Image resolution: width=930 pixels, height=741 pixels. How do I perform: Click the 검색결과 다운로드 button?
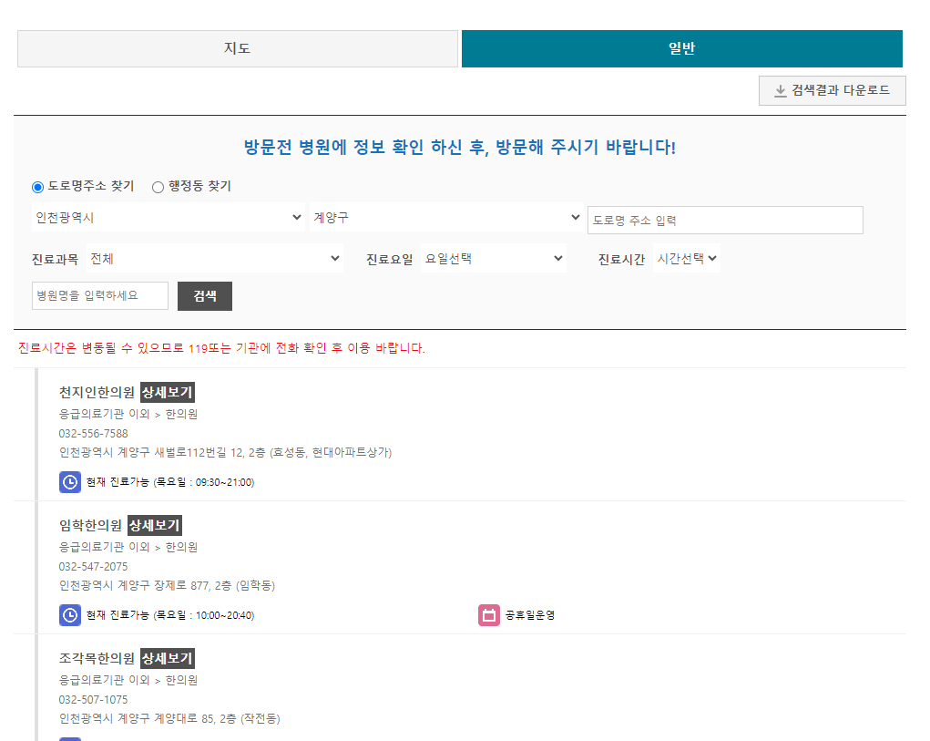(833, 91)
